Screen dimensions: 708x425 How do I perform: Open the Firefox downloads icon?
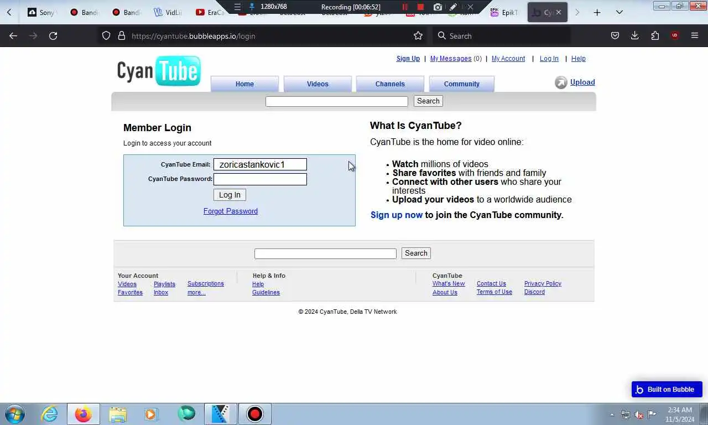(635, 36)
